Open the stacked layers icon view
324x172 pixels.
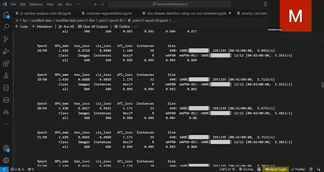(x=6, y=100)
